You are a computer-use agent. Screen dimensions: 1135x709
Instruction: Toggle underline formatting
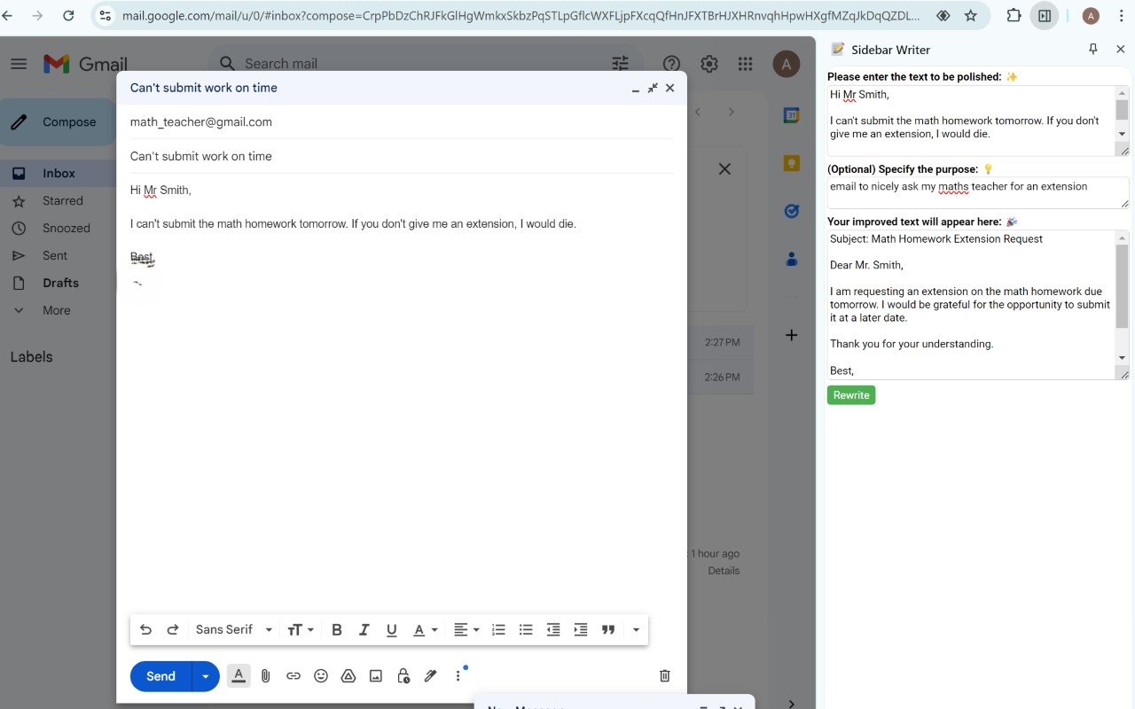pyautogui.click(x=391, y=630)
